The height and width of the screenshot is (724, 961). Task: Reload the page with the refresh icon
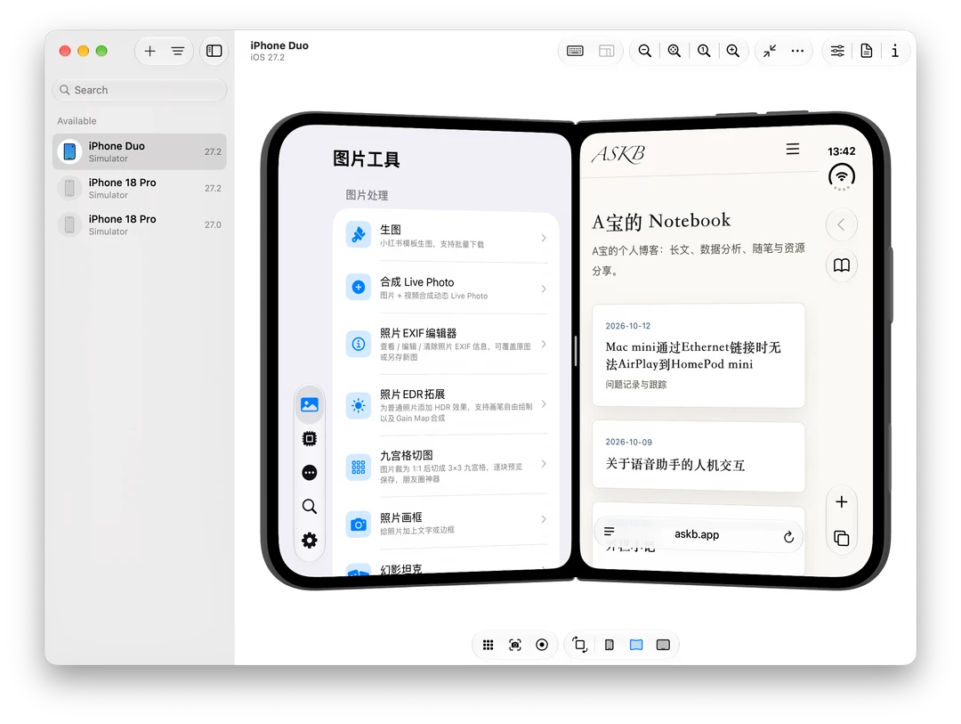coord(788,537)
